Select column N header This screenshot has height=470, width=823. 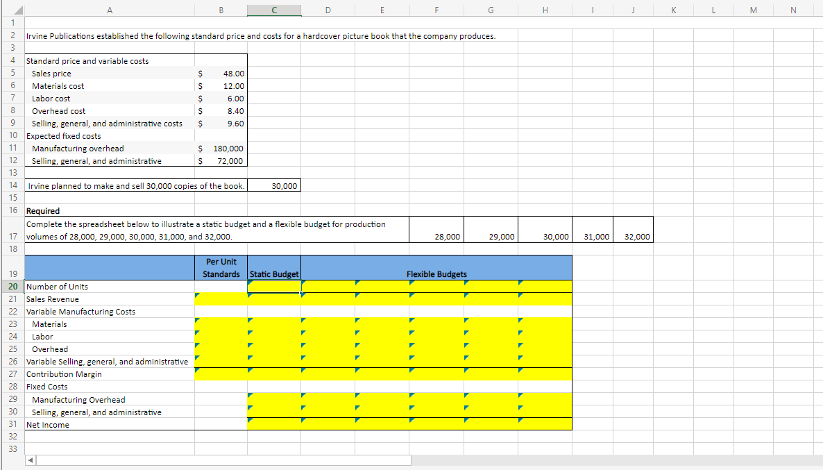click(793, 10)
